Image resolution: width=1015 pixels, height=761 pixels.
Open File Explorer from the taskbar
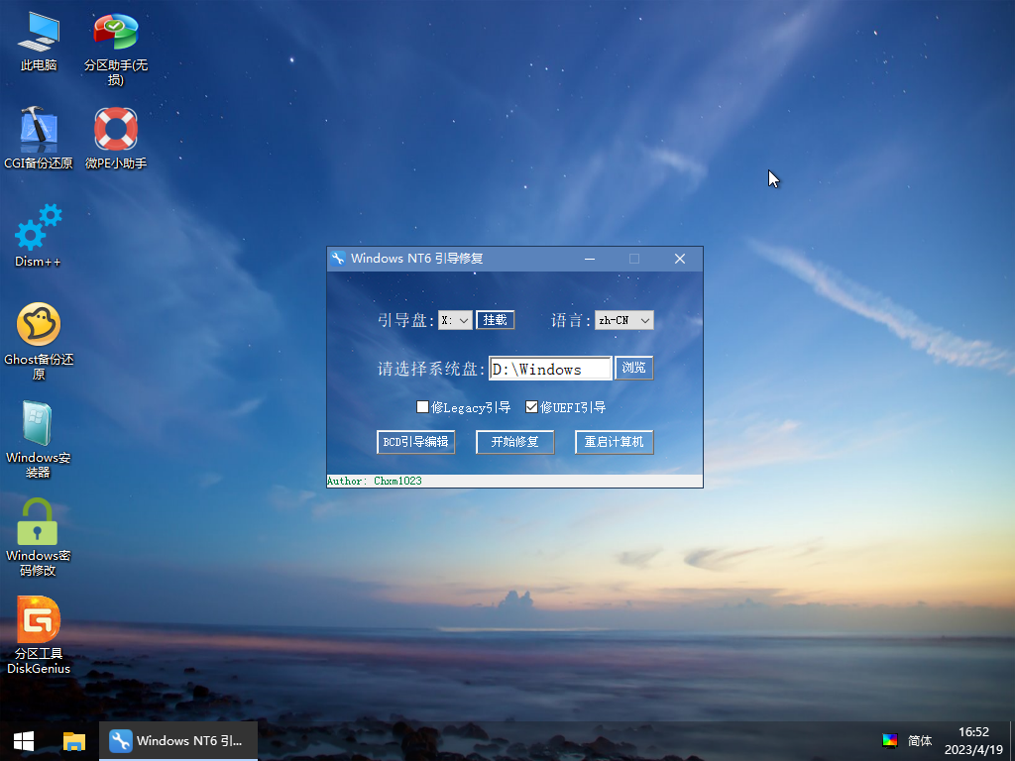click(73, 741)
